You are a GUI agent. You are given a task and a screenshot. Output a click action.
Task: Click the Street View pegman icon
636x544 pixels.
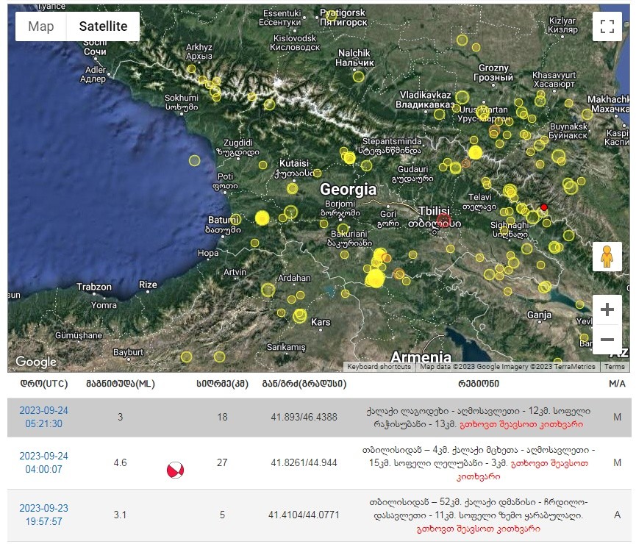coord(607,257)
